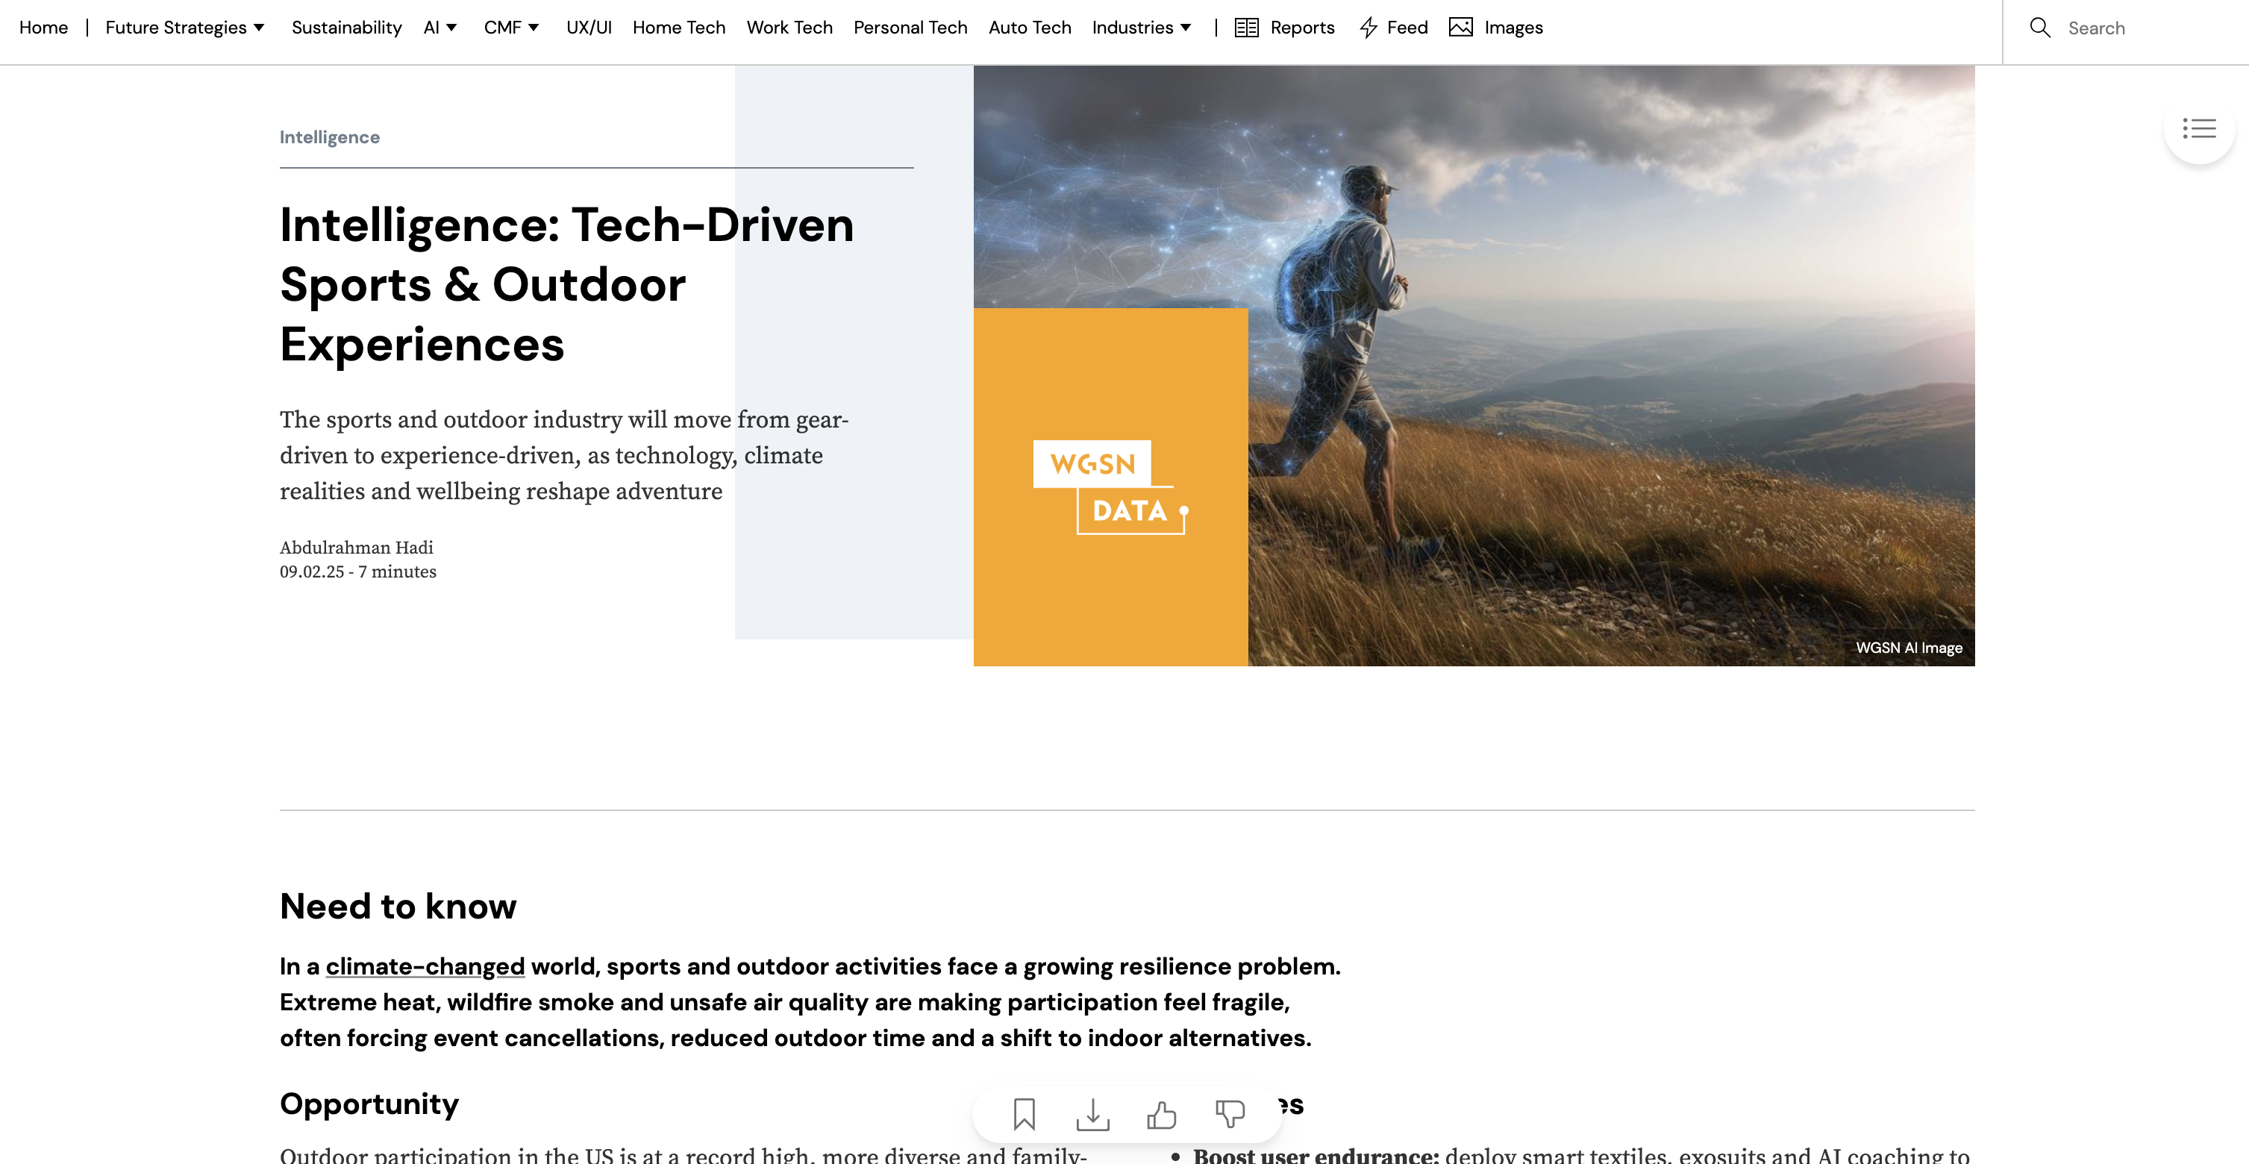Give the article a thumbs up
The width and height of the screenshot is (2249, 1164).
click(1161, 1115)
